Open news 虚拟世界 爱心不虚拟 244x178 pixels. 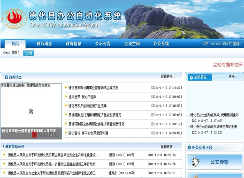click(x=82, y=97)
